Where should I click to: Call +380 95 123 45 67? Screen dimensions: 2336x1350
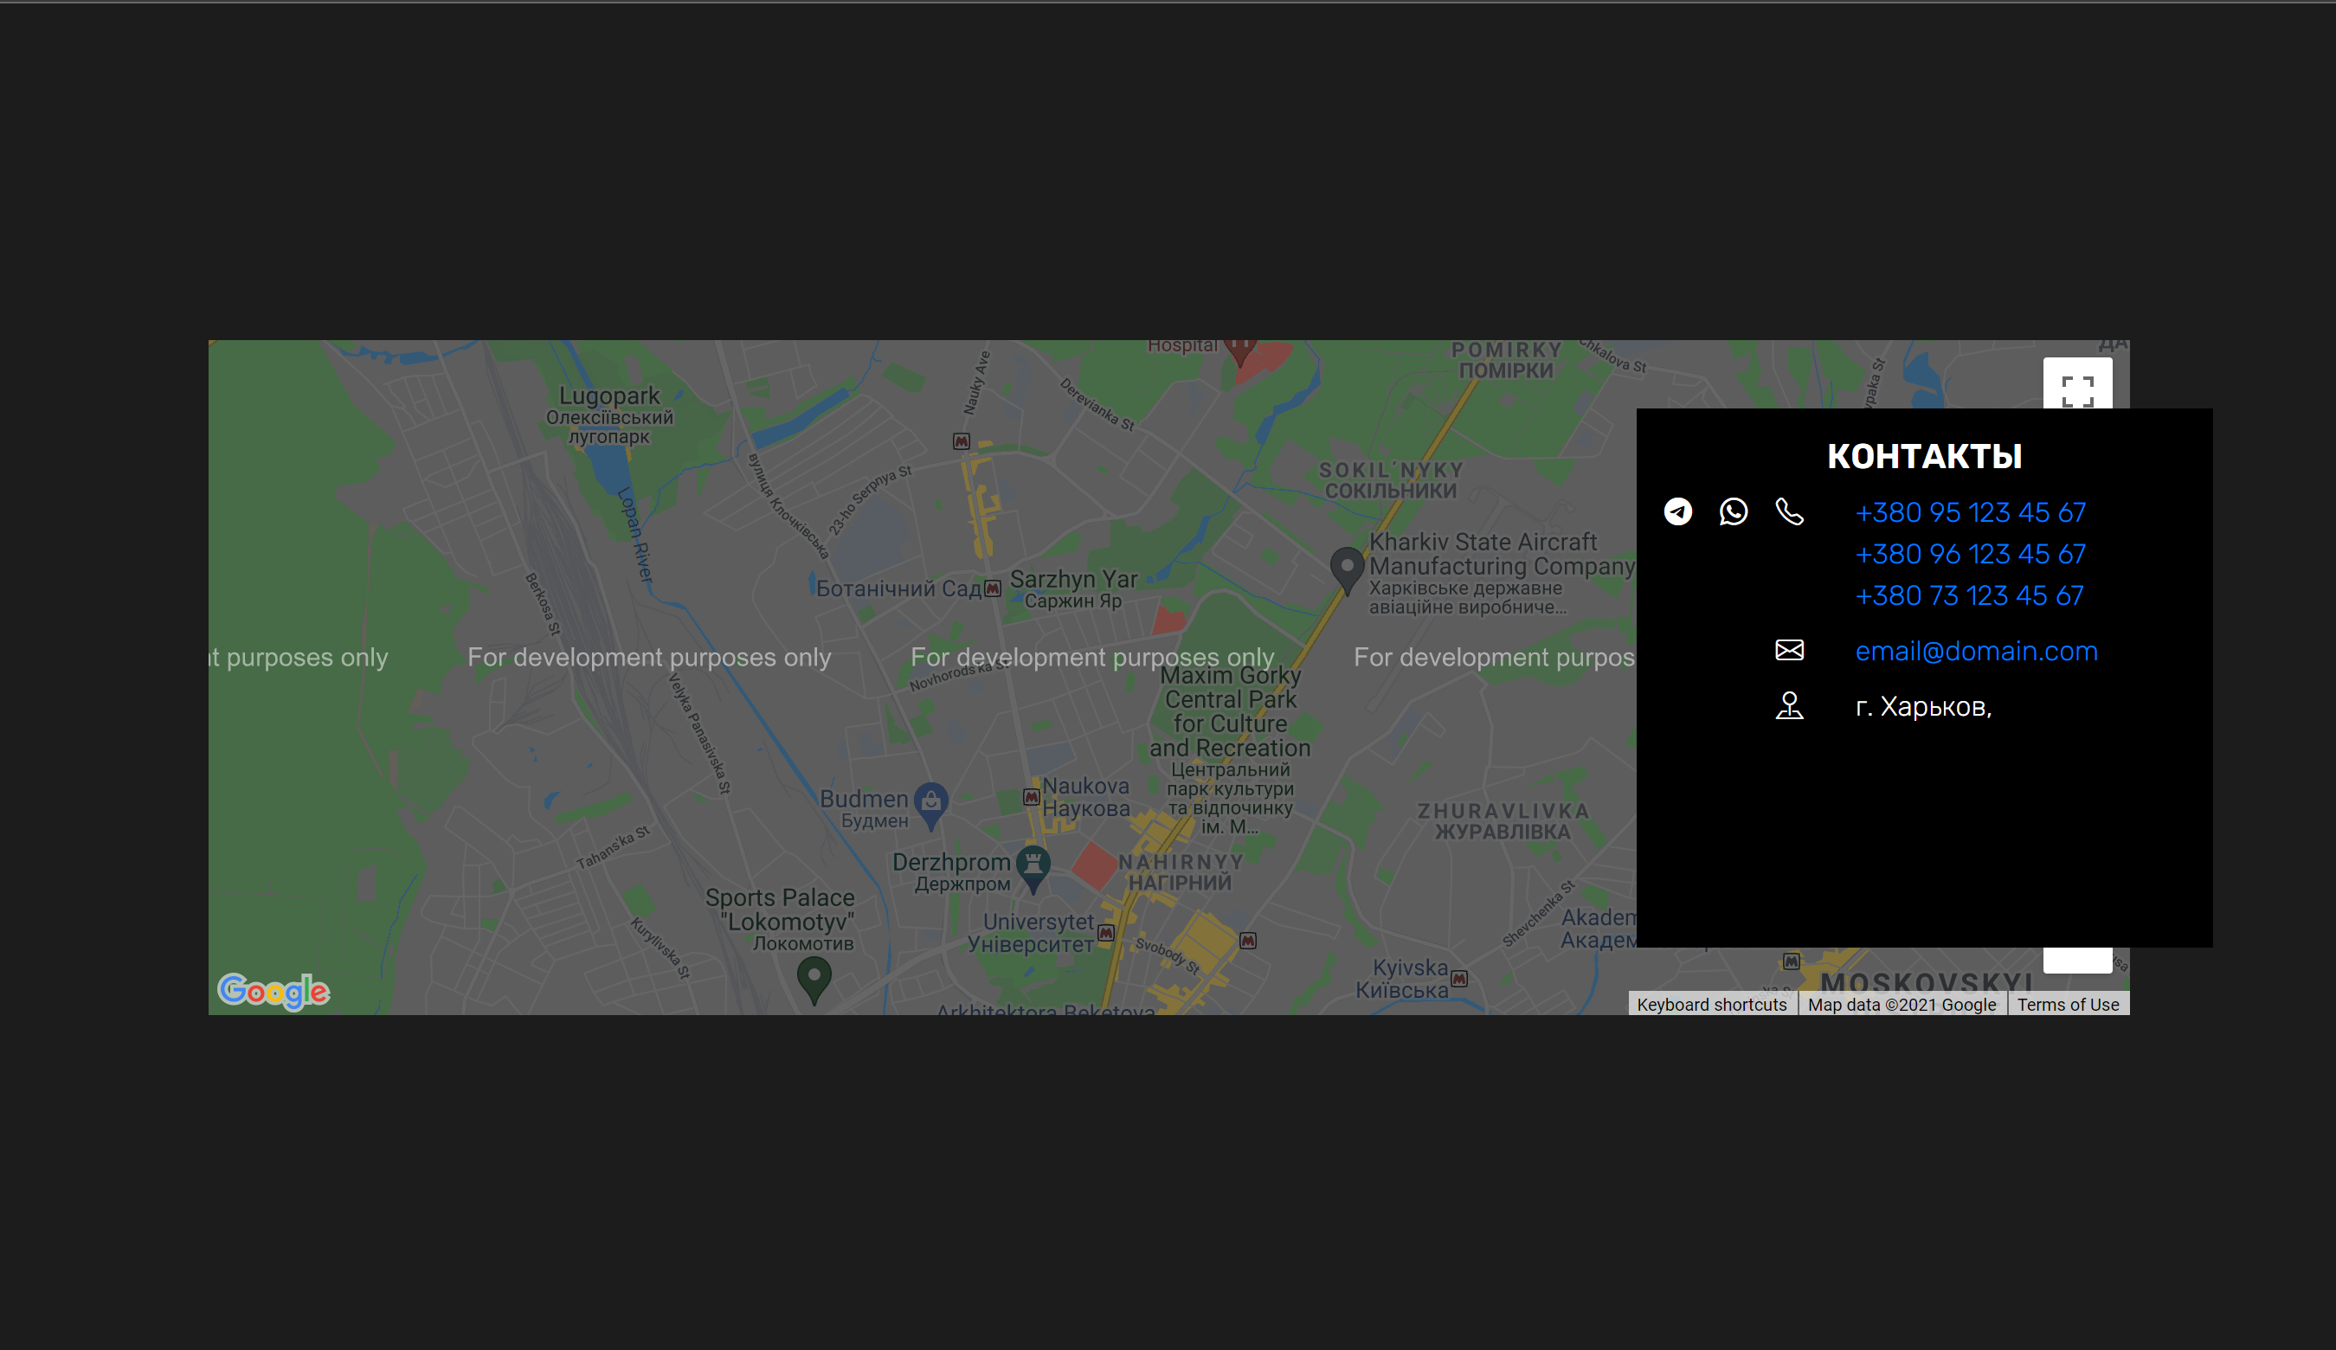(x=1971, y=512)
